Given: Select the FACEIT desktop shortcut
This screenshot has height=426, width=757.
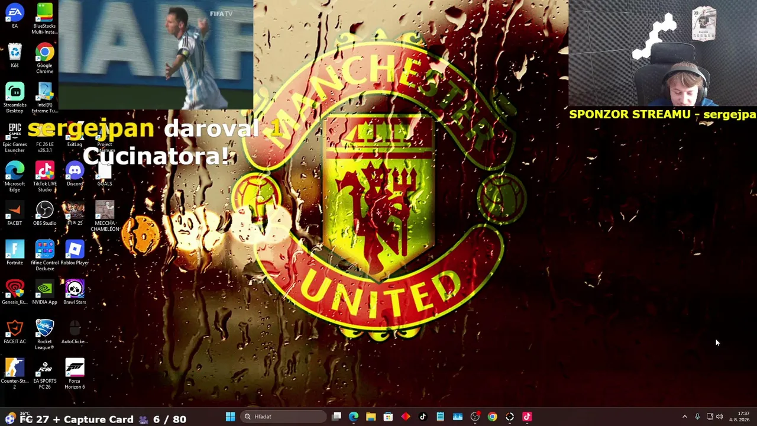Looking at the screenshot, I should 15,214.
